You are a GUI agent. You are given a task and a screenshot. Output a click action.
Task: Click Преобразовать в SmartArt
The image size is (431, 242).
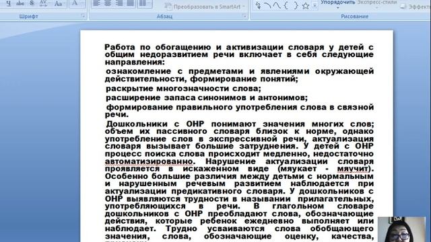[x=205, y=7]
